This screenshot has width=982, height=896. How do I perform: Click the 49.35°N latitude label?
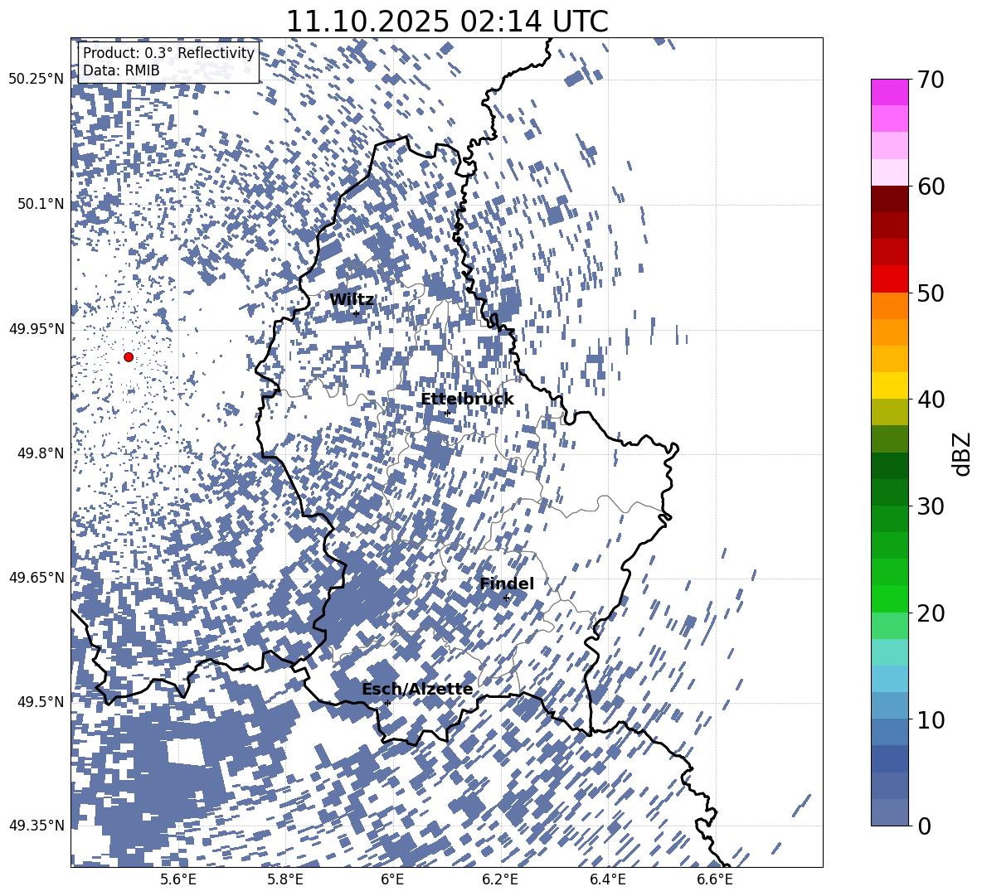37,826
